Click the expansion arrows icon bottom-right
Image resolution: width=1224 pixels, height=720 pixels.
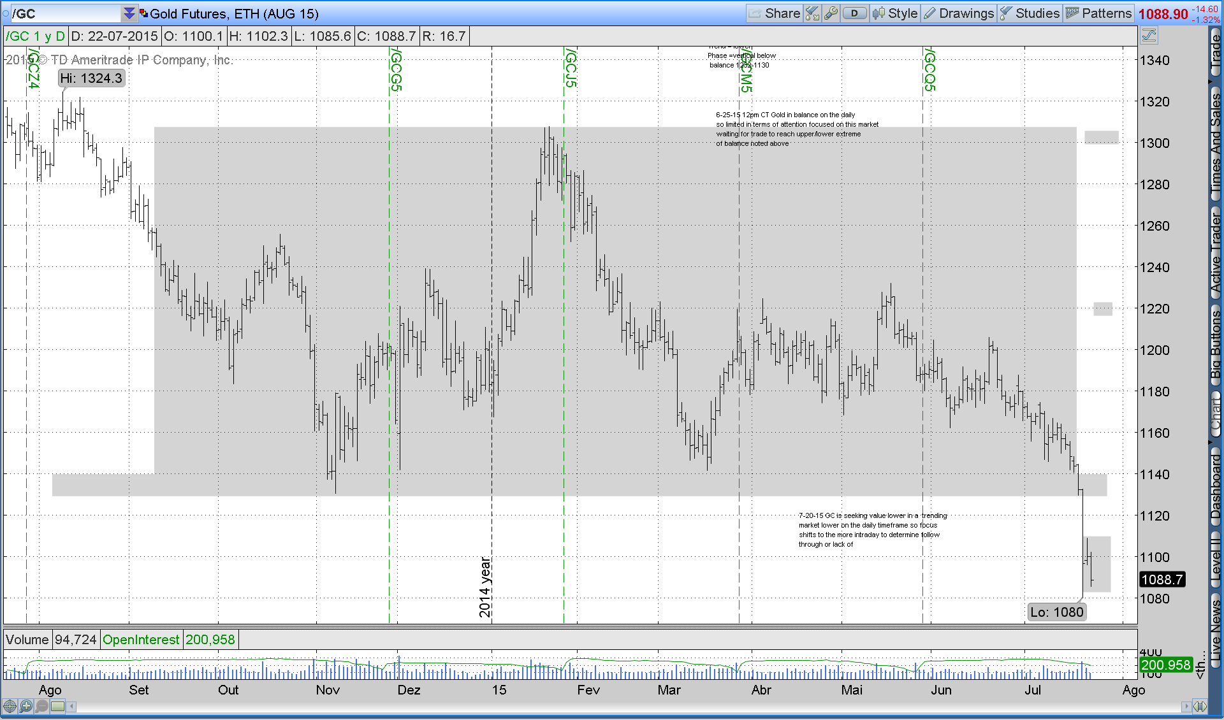1200,706
